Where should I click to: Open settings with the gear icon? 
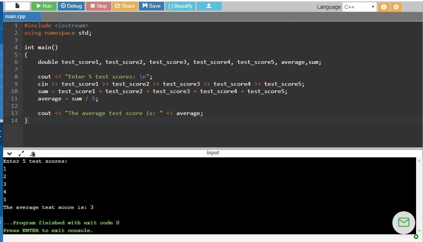[x=396, y=7]
